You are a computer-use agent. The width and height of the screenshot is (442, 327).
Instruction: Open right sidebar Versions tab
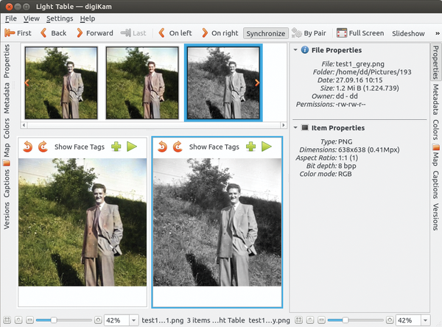point(436,217)
